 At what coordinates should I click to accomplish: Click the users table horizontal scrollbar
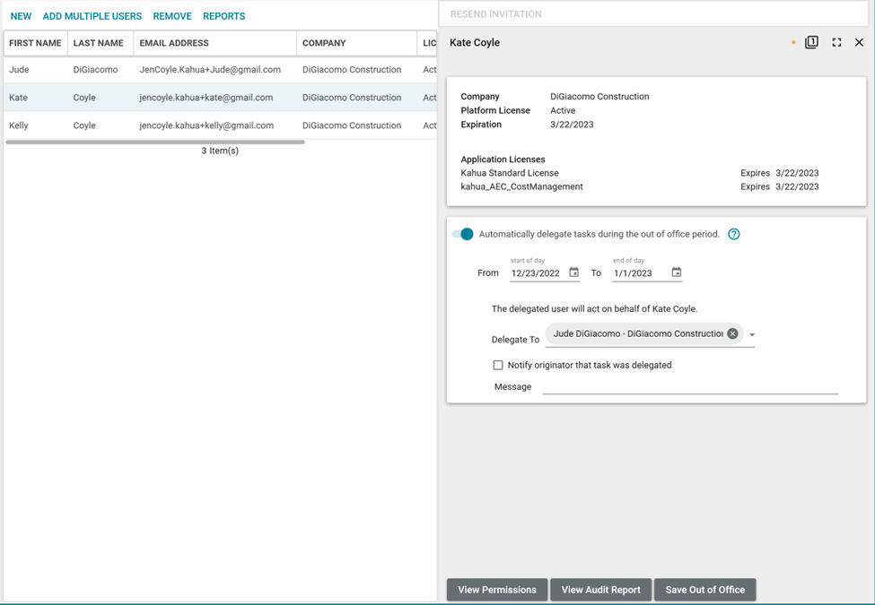(x=154, y=142)
